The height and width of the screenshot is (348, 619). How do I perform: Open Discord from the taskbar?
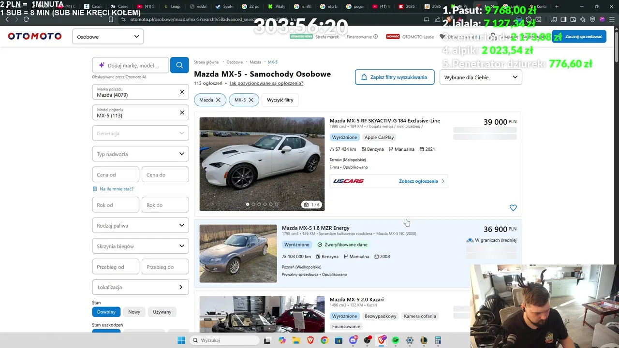click(x=353, y=340)
